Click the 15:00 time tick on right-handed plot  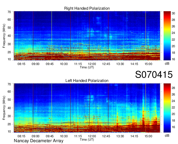pyautogui.click(x=148, y=64)
